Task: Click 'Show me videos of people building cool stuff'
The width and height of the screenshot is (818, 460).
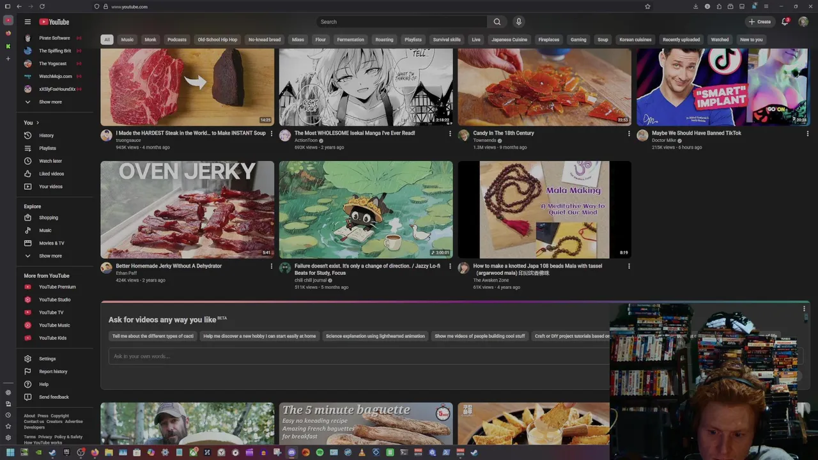Action: (480, 336)
